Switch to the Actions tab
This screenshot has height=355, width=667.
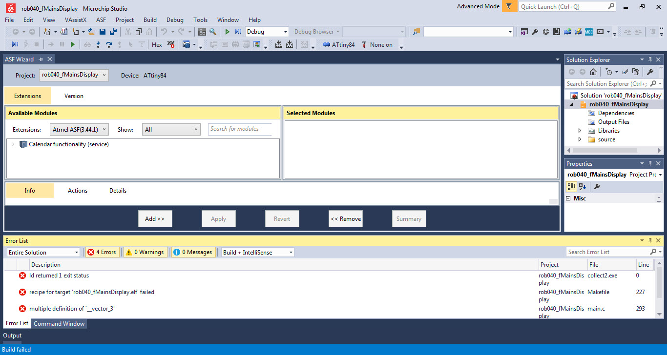[x=78, y=191]
